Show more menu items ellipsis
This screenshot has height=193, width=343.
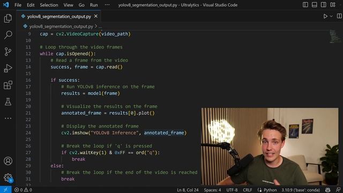point(107,5)
